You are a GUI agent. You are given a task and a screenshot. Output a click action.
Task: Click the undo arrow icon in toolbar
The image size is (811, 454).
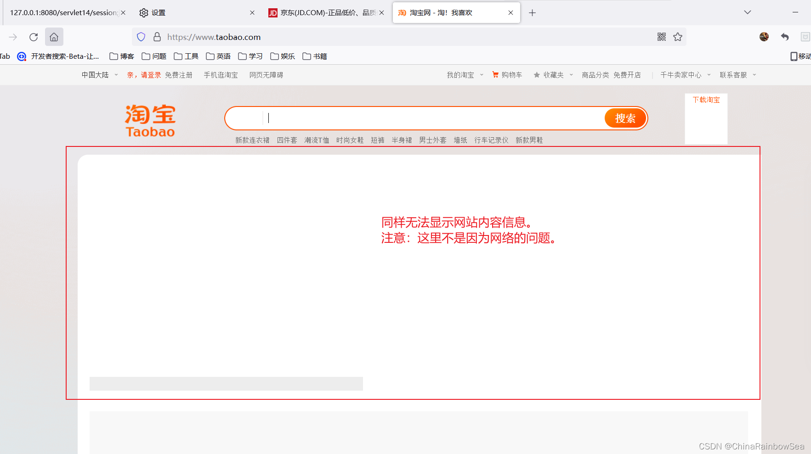tap(785, 37)
